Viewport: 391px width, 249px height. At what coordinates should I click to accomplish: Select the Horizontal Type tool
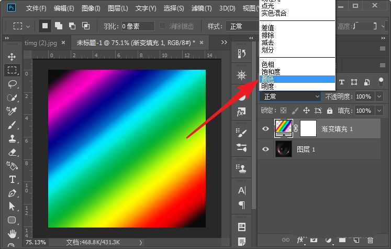(12, 179)
